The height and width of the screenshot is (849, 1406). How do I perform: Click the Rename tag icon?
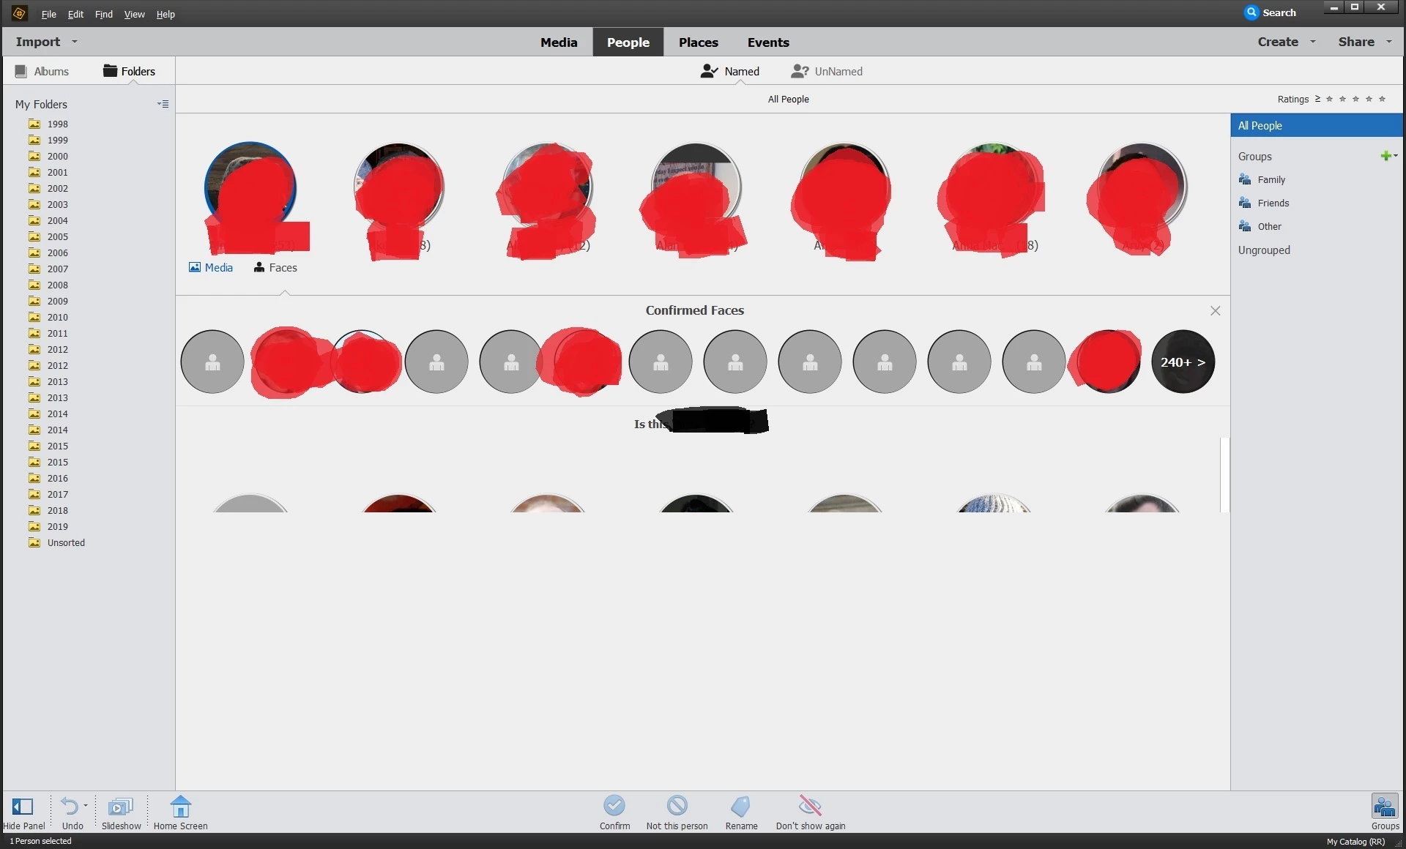tap(740, 806)
